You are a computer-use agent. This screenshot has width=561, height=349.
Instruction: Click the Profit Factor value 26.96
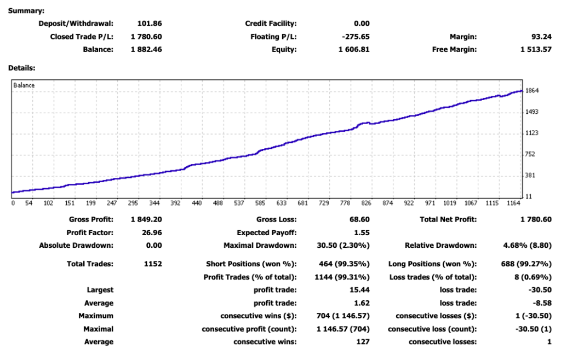152,233
